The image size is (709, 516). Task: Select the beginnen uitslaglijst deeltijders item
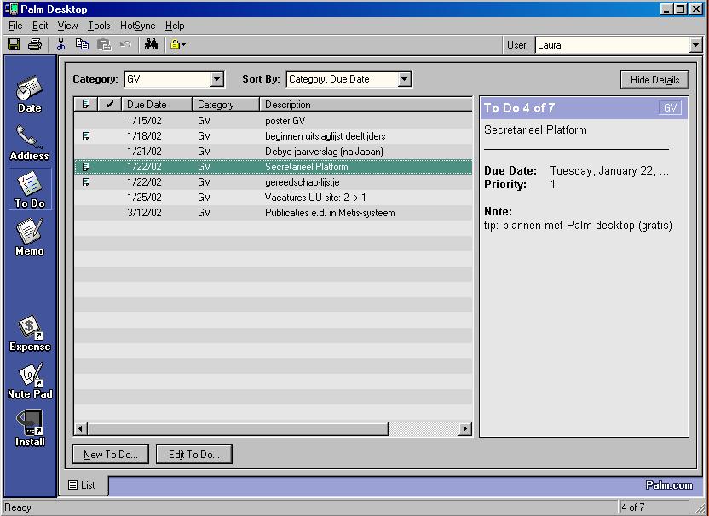pos(273,136)
